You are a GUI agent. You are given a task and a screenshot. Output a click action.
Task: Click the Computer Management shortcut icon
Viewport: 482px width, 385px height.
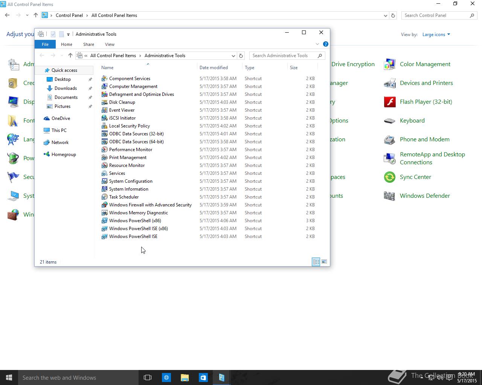tap(105, 86)
